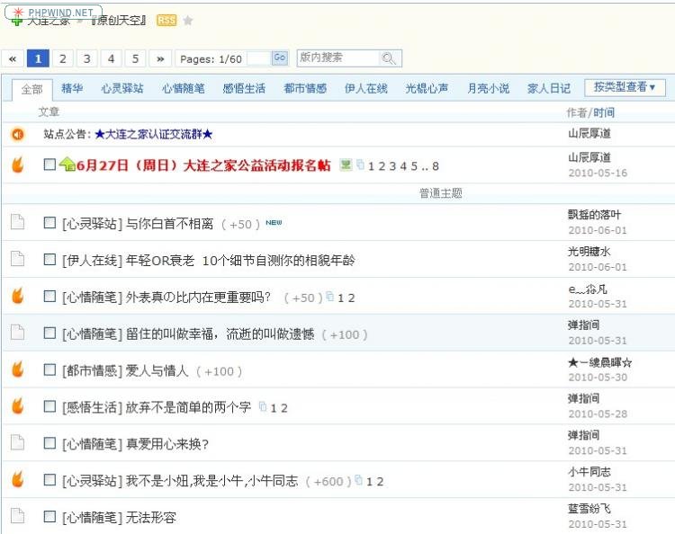Open the 月亮小说 category tab
This screenshot has height=534, width=675.
488,88
